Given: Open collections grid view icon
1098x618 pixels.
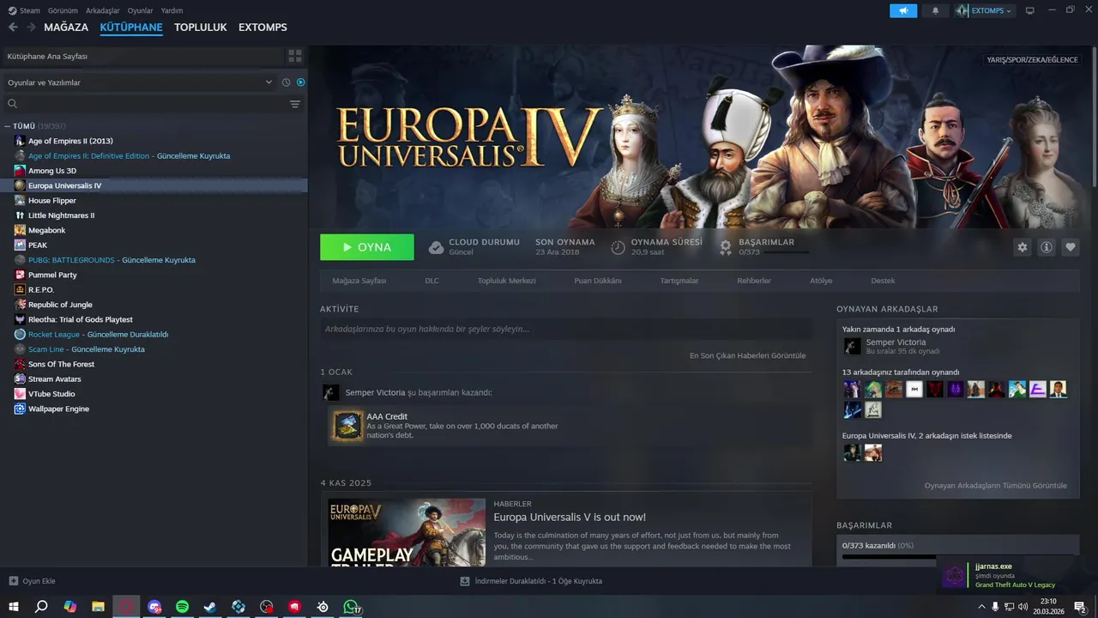Looking at the screenshot, I should click(295, 56).
